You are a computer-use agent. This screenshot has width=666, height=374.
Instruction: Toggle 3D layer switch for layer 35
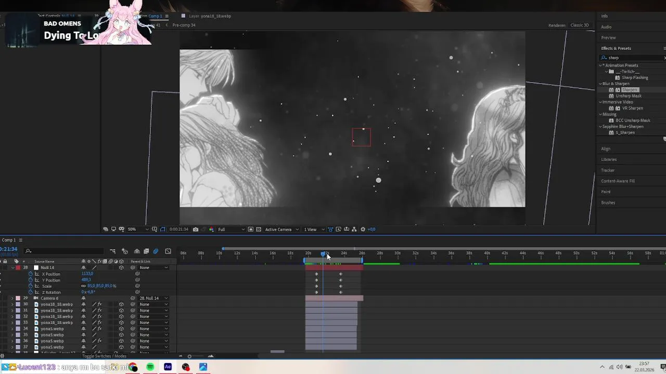(x=121, y=335)
